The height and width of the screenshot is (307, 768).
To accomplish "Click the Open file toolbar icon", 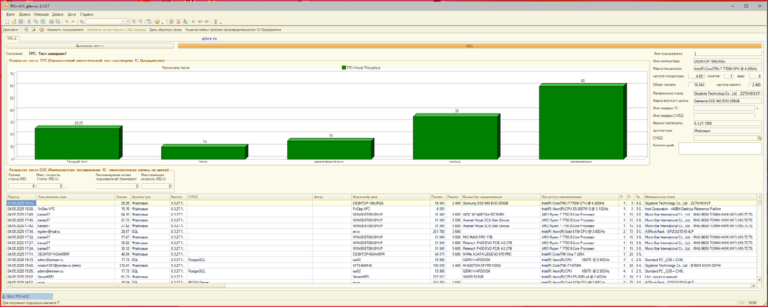I will pos(13,21).
